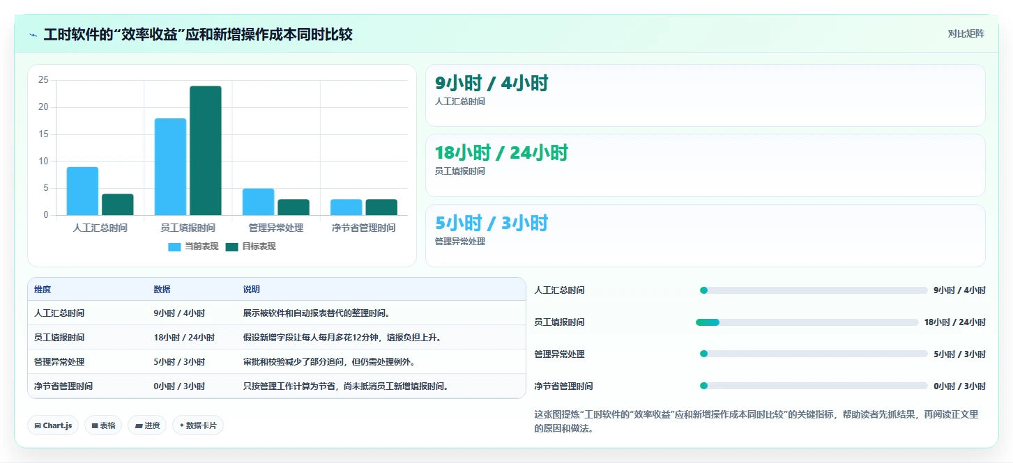Image resolution: width=1013 pixels, height=463 pixels.
Task: Click the chart x-axis label 员工填报时间
Action: point(188,228)
